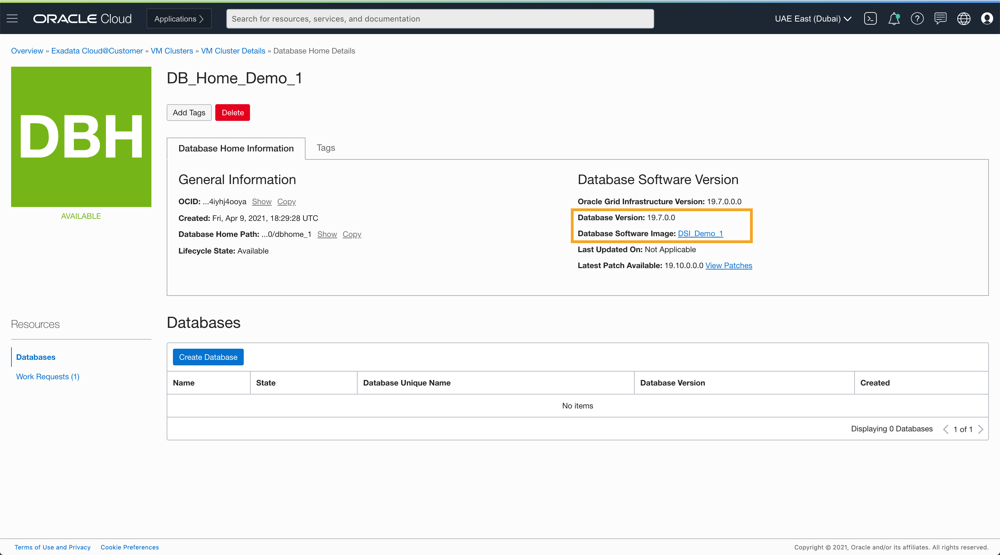Switch to the Tags tab
Image resolution: width=1000 pixels, height=555 pixels.
coord(326,148)
